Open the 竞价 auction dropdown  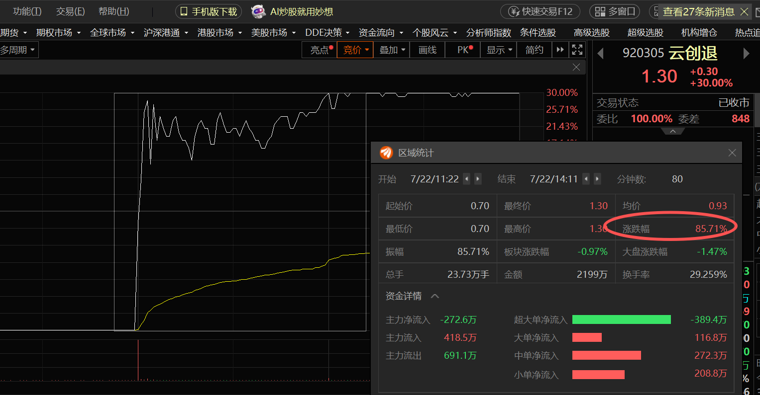pos(355,50)
